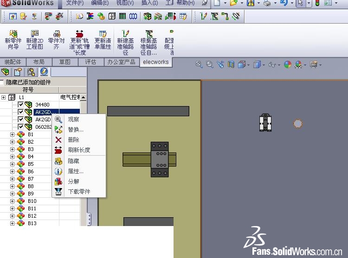Choose 分解 in context menu
The height and width of the screenshot is (258, 348).
tap(79, 182)
